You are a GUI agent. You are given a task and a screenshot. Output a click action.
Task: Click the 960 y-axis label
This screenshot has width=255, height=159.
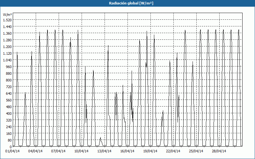(x=9, y=66)
